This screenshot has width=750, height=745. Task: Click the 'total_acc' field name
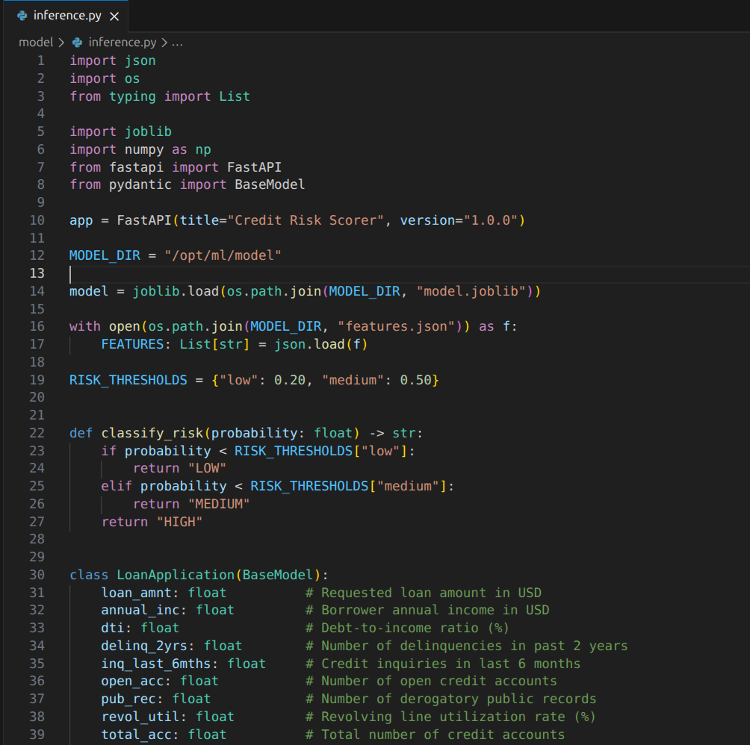click(x=136, y=735)
